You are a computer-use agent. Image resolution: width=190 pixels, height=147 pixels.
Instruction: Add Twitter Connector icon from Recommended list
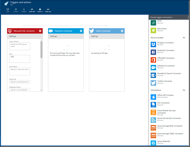click(153, 83)
